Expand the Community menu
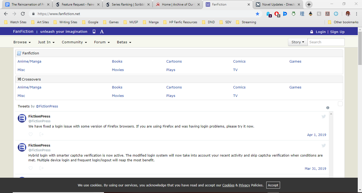This screenshot has height=193, width=362. 74,42
